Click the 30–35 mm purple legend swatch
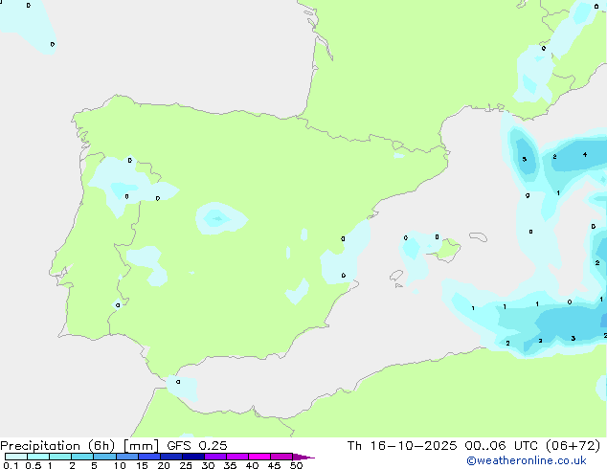 tap(215, 457)
